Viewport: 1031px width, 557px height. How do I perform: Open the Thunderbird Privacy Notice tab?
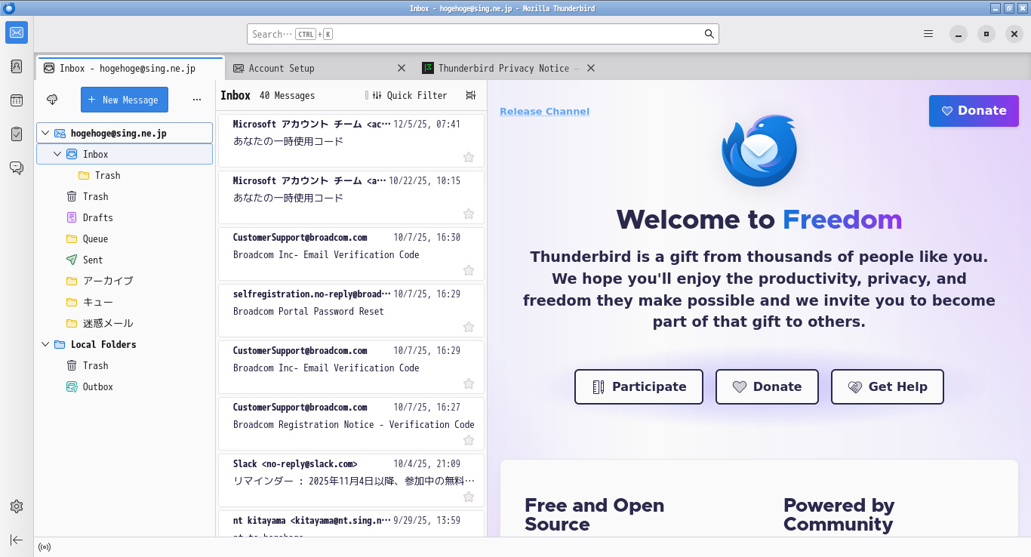pyautogui.click(x=498, y=68)
